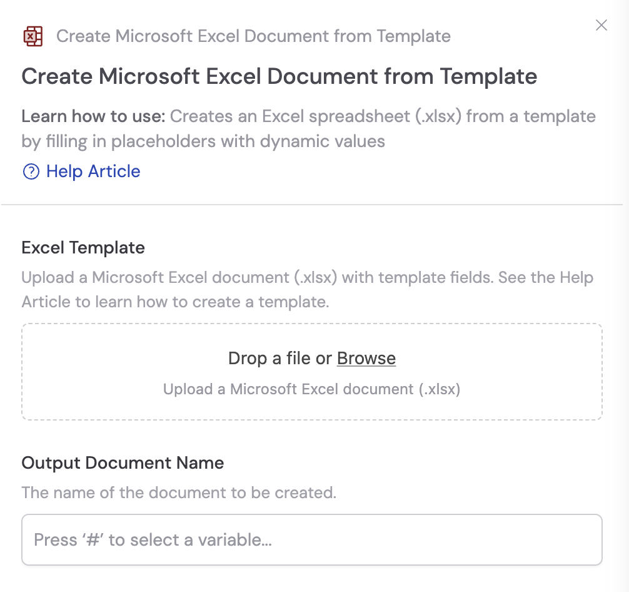Select the 'Learn how to use' description text
Screen dimensions: 629x592
(x=308, y=128)
